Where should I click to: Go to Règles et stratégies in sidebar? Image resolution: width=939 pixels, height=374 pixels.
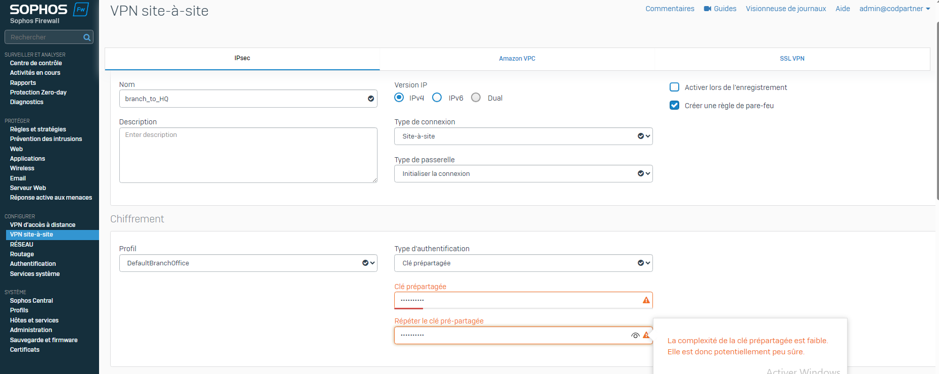[38, 129]
